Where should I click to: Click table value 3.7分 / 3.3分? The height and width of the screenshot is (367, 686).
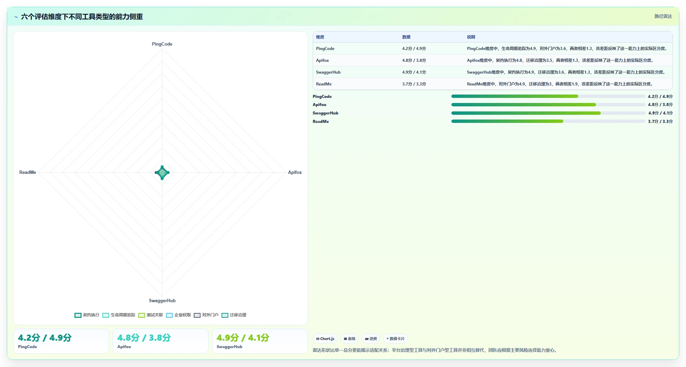[x=414, y=84]
